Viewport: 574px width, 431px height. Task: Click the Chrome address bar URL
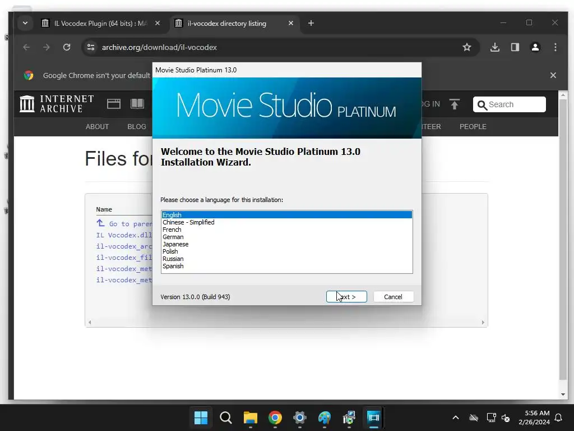[x=159, y=47]
